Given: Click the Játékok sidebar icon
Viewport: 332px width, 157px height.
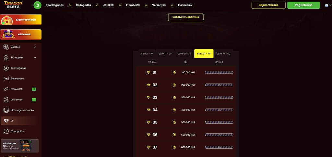Looking at the screenshot, I should tap(6, 47).
